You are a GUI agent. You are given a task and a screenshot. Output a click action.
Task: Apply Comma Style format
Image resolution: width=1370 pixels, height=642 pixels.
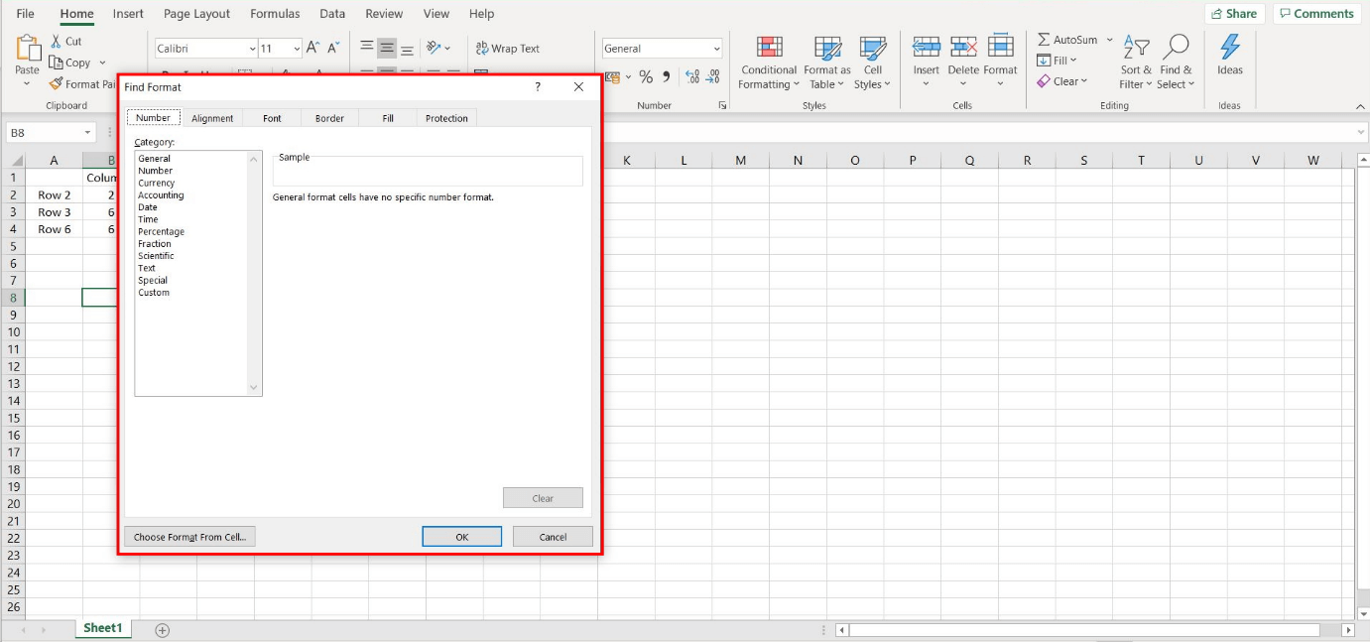(667, 76)
